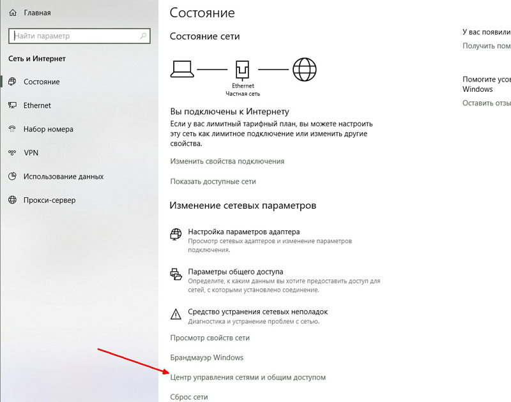The image size is (511, 402).
Task: Click the Сброс сети link
Action: (188, 397)
